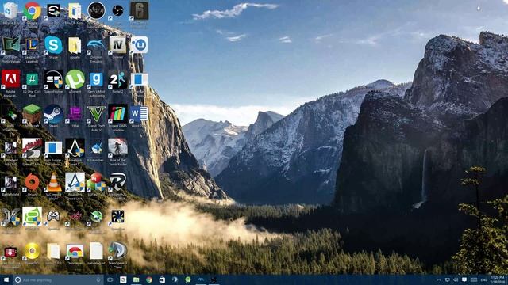Launch the Portal 2 shortcut
The image size is (508, 285).
coord(117,79)
